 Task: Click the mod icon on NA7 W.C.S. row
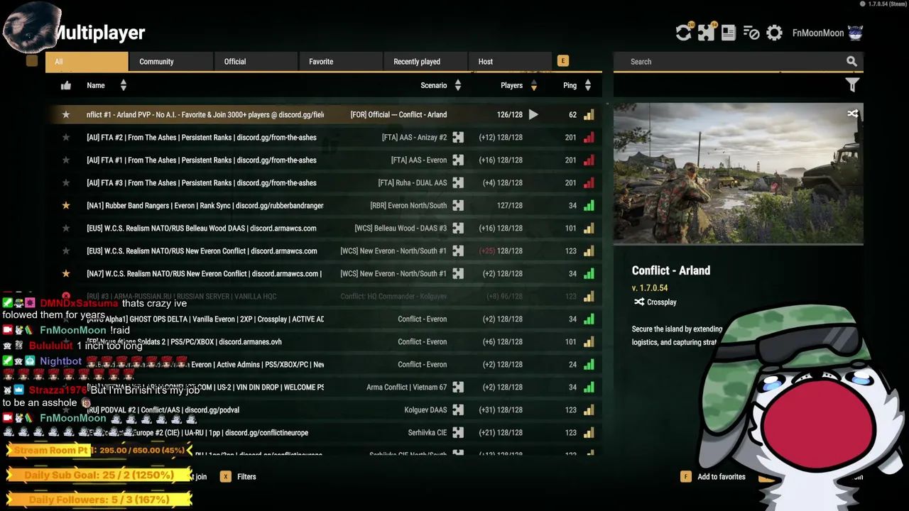coord(458,273)
